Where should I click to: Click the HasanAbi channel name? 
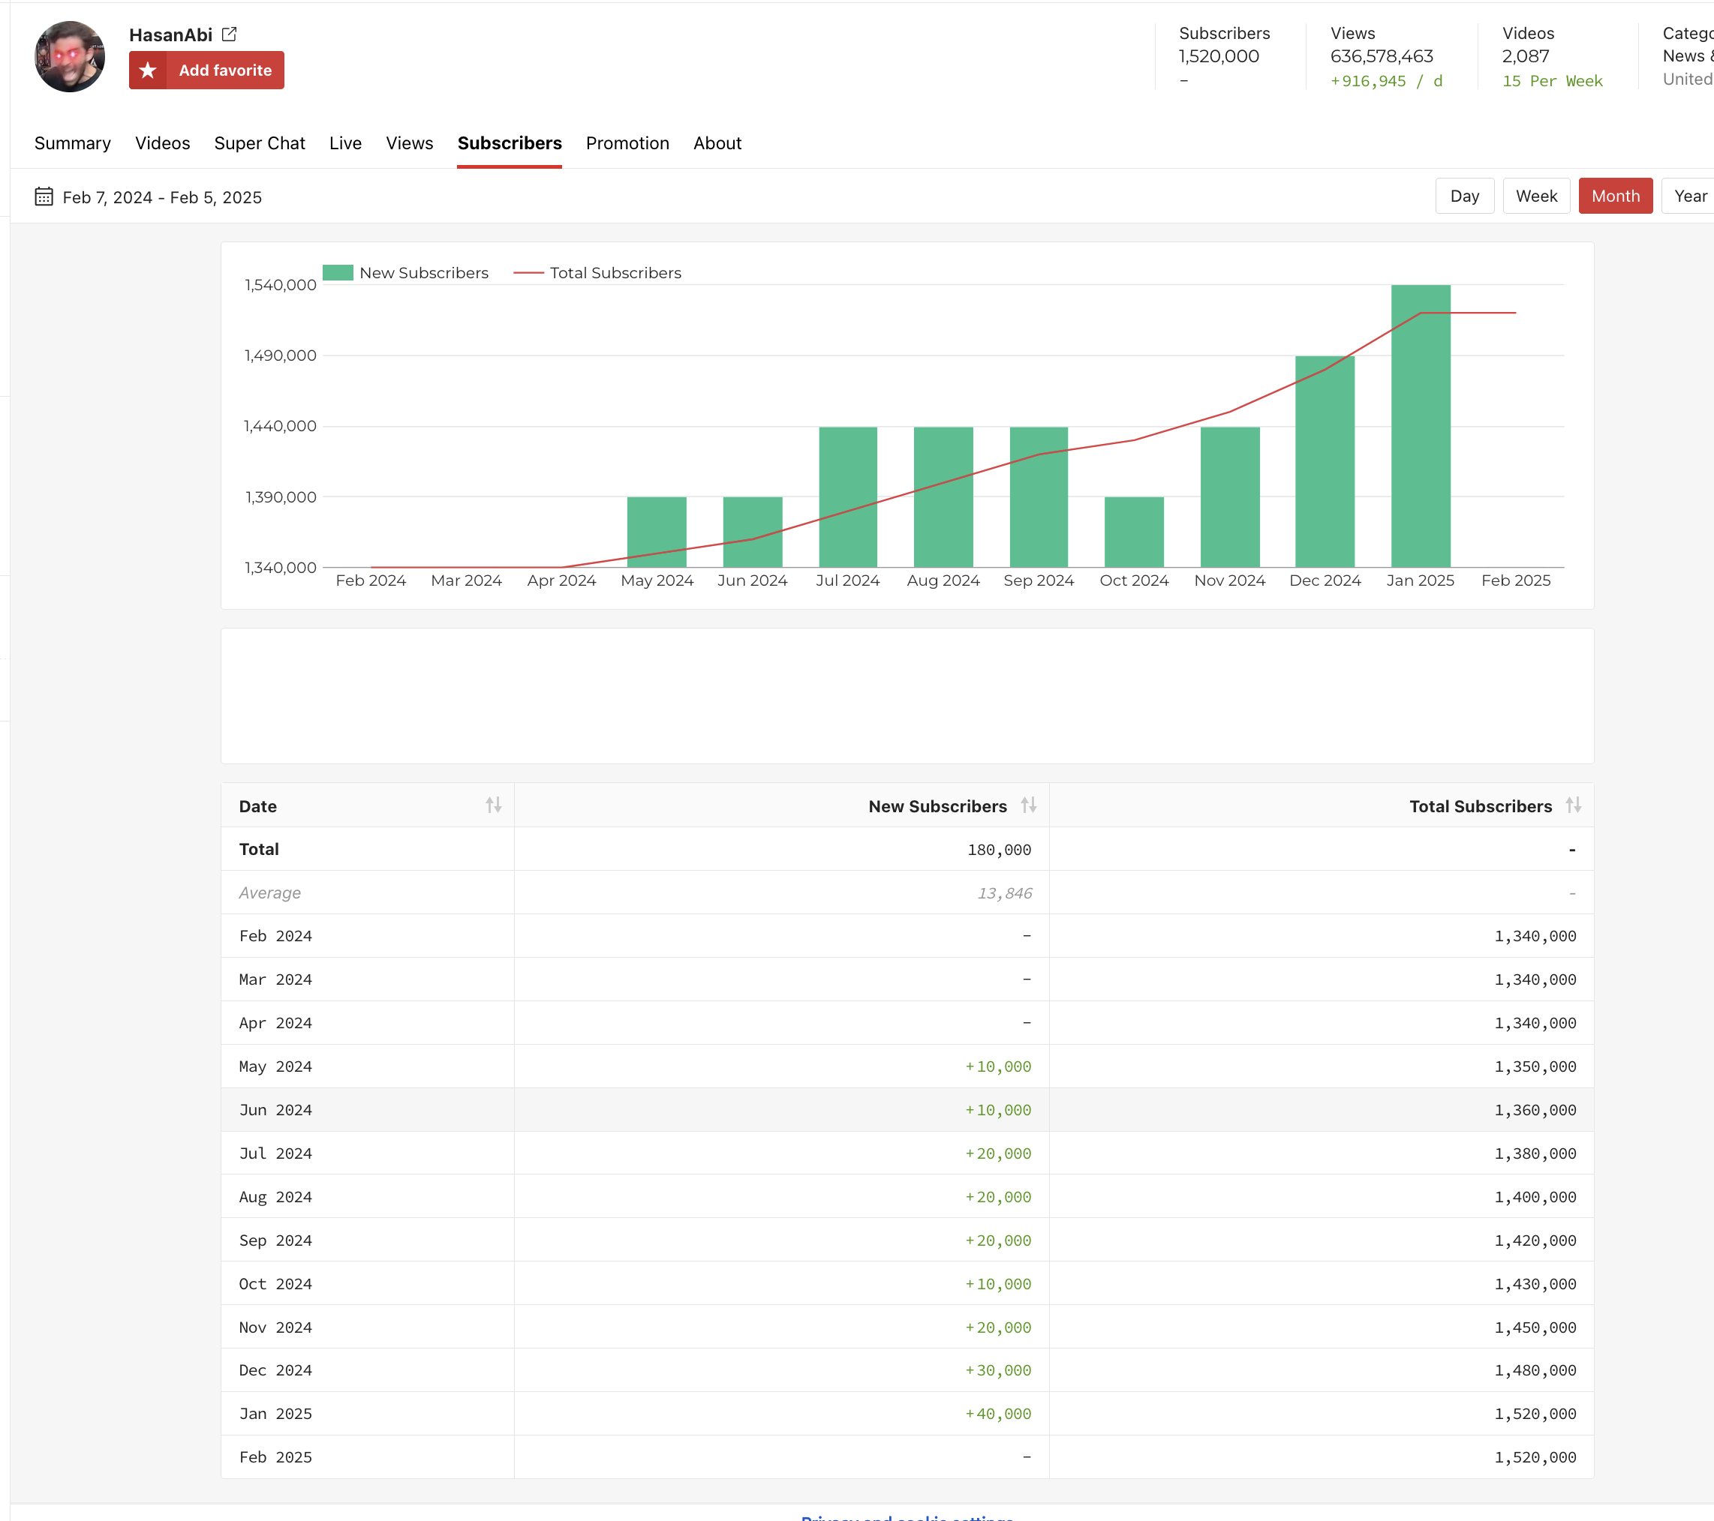point(171,35)
